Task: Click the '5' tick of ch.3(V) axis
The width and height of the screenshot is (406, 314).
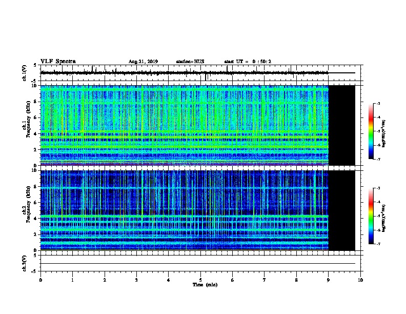Action: tap(35, 255)
